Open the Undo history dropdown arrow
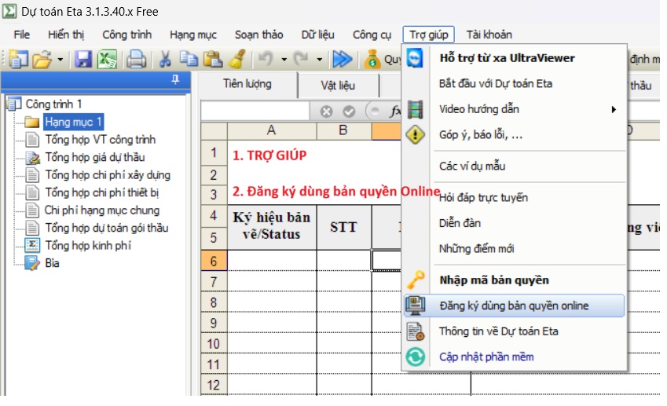Viewport: 667px width, 406px height. point(284,60)
